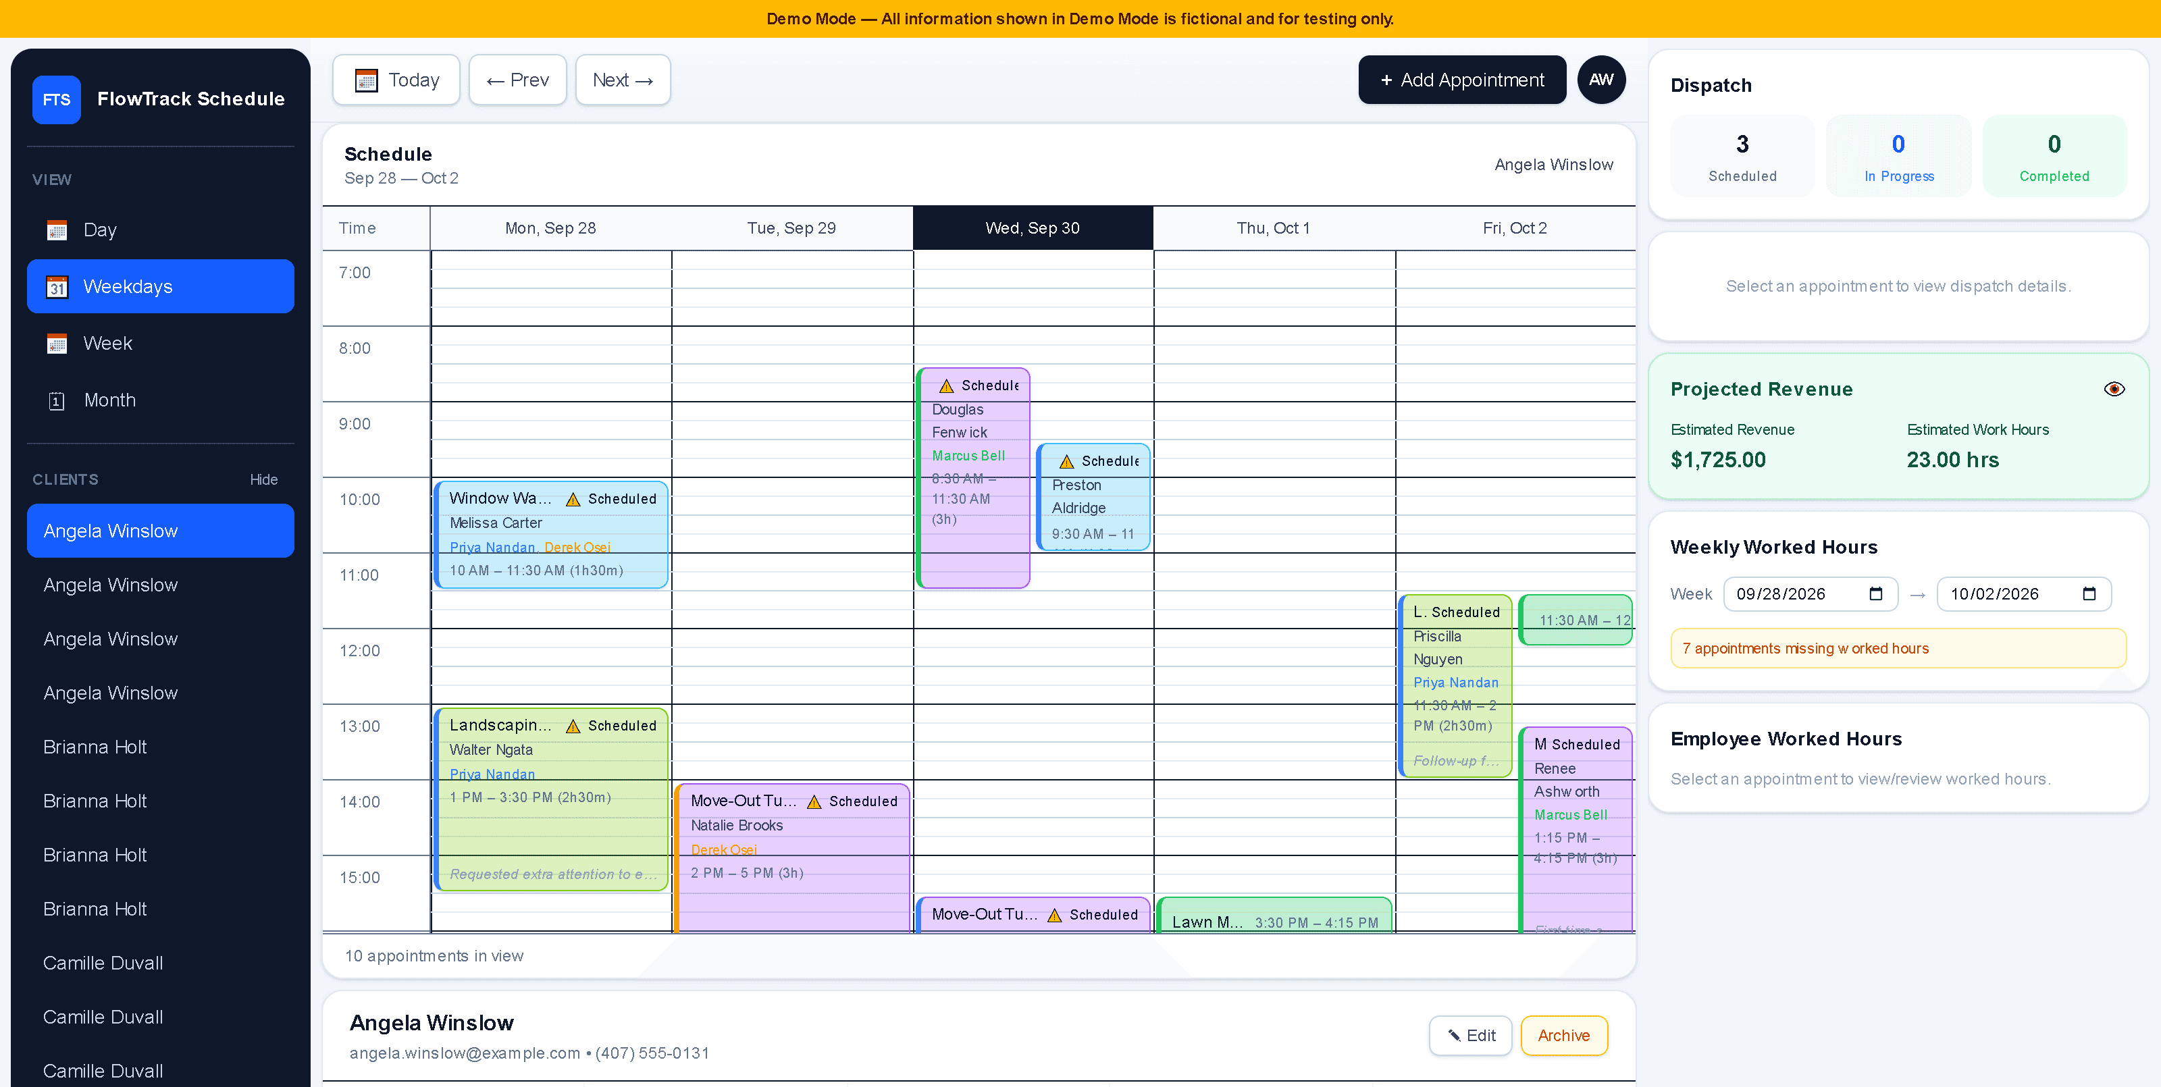Switch to Day view

pos(160,230)
